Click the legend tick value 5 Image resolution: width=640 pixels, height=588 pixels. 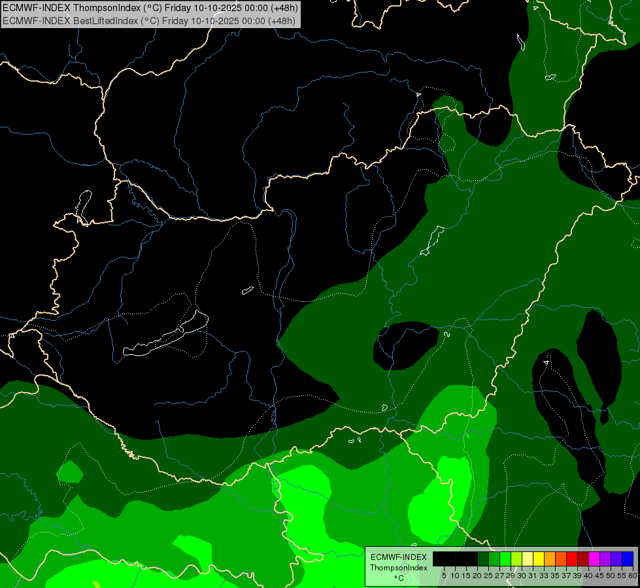point(444,576)
